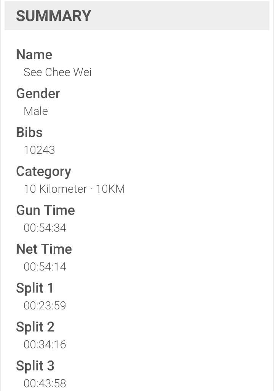Select the Gender field label
The width and height of the screenshot is (274, 391).
[x=38, y=93]
